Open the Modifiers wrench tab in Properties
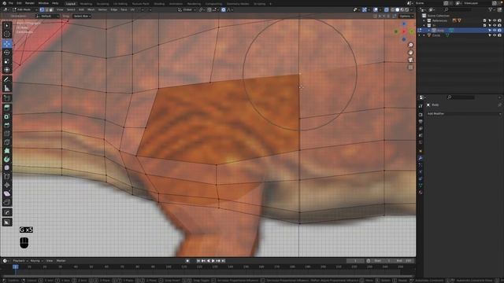The width and height of the screenshot is (504, 283). (421, 158)
